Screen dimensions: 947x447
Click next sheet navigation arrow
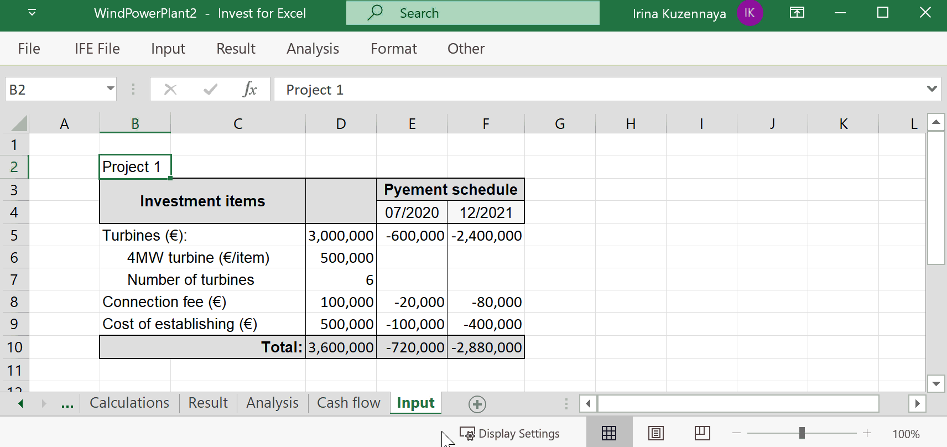pyautogui.click(x=44, y=403)
